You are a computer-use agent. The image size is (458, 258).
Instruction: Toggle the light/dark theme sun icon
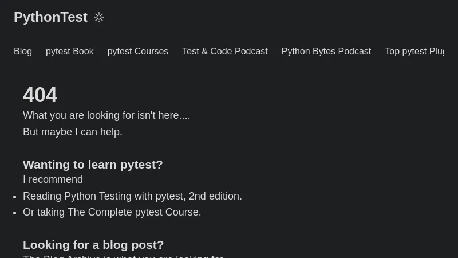[x=99, y=17]
